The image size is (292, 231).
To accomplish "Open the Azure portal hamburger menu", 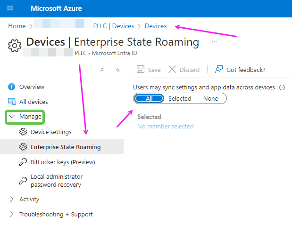I will 10,8.
